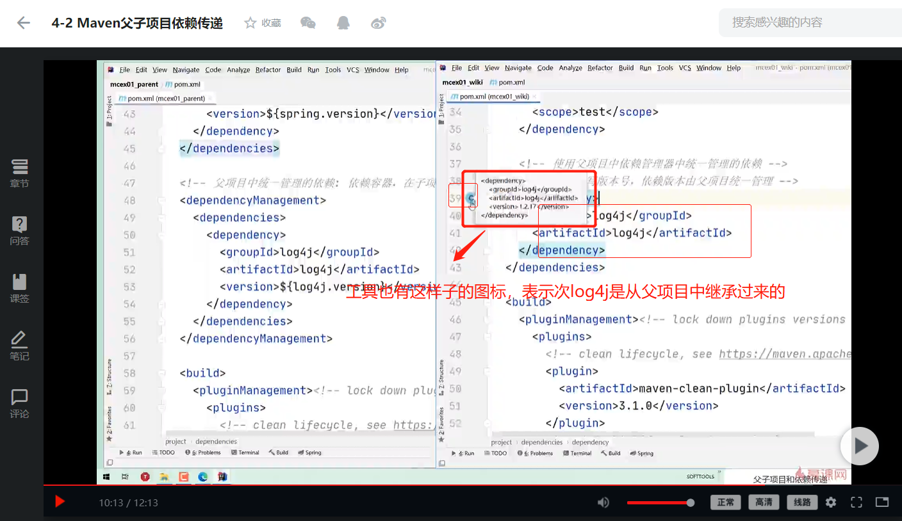
Task: Open the 问答 Q&A panel
Action: tap(19, 231)
